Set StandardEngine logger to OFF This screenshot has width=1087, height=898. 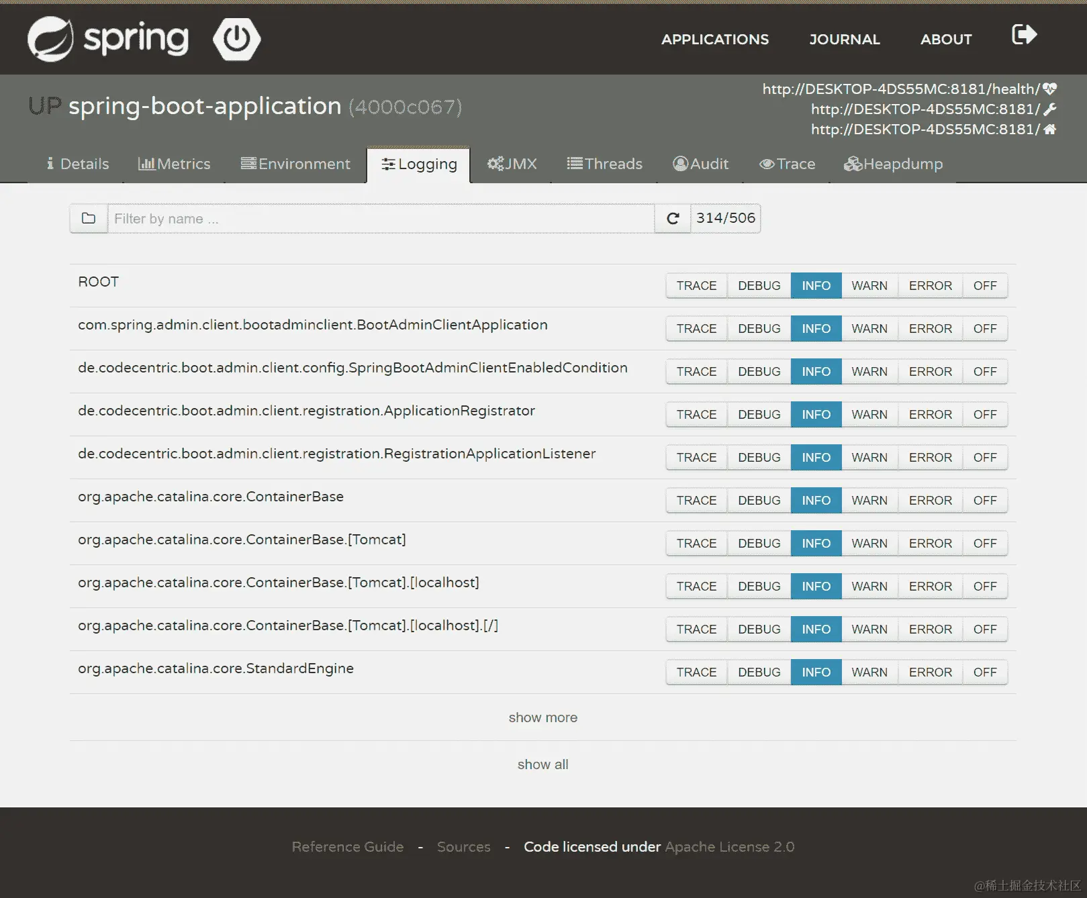(985, 672)
